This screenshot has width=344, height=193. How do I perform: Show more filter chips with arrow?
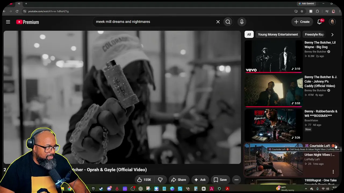point(332,34)
